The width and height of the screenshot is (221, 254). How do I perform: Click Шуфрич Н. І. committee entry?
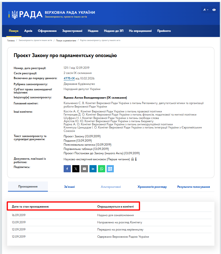coord(111,118)
